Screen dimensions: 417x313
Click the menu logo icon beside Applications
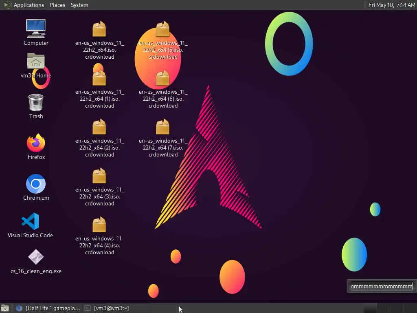pos(7,5)
